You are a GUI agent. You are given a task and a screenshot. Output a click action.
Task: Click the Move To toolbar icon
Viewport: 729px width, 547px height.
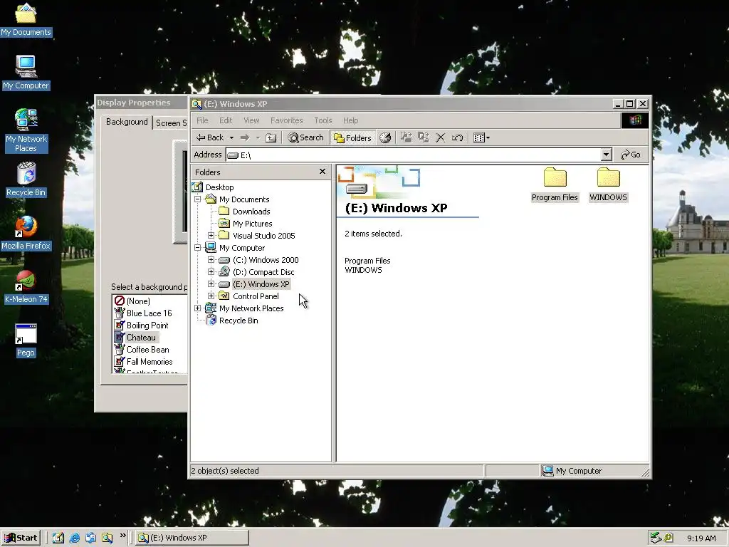coord(407,137)
